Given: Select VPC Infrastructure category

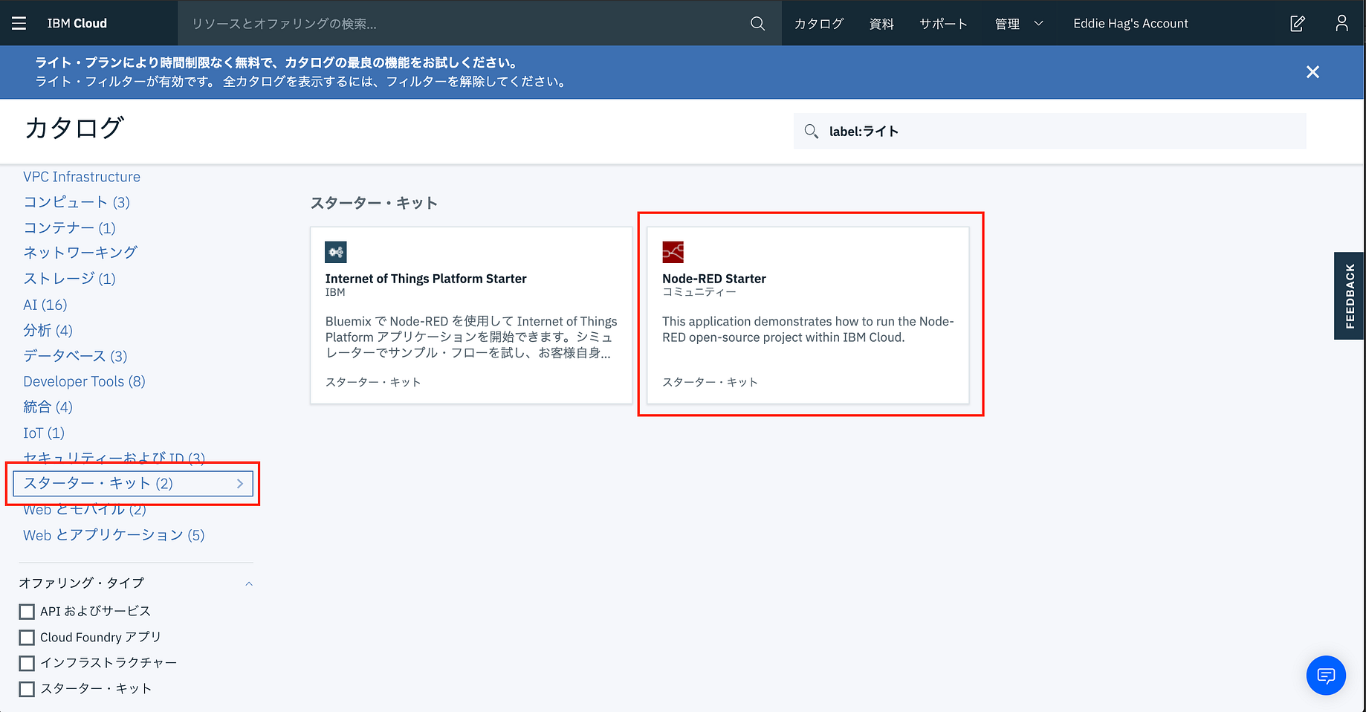Looking at the screenshot, I should (82, 177).
